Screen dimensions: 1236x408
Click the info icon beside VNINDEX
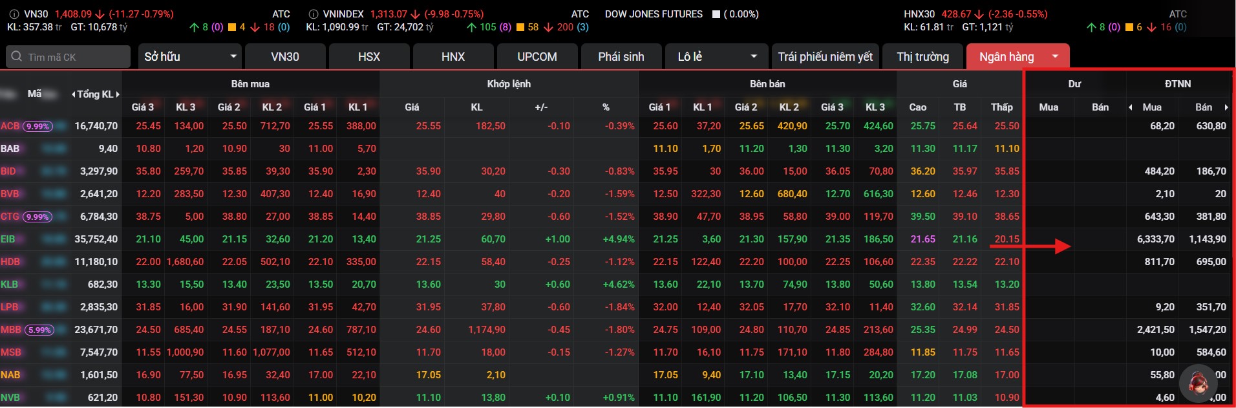[314, 14]
